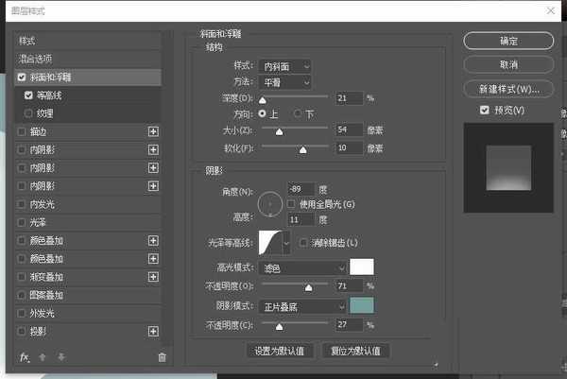Click the teal shadow color swatch

(362, 306)
